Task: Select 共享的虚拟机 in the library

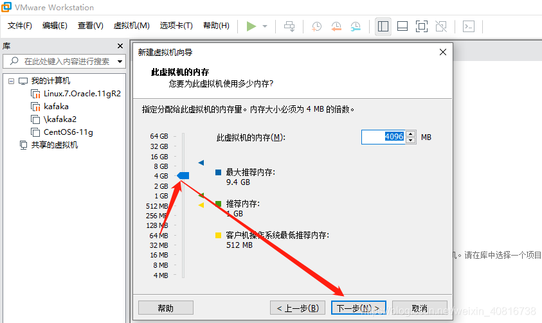Action: [x=54, y=145]
